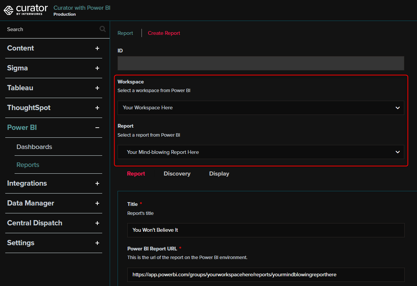Click the 'Select a workspace from Power BI' text
This screenshot has height=286, width=417.
[x=154, y=91]
